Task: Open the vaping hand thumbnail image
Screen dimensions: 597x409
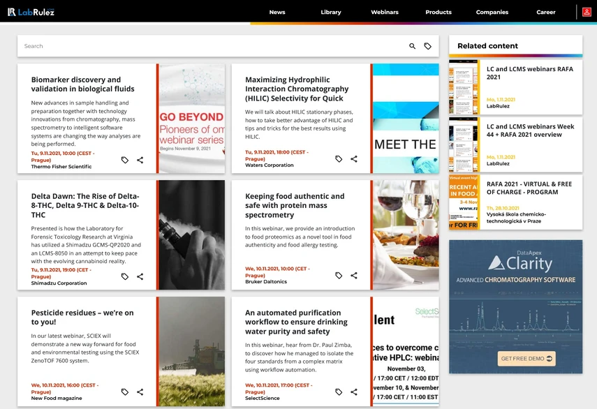Action: pos(192,235)
